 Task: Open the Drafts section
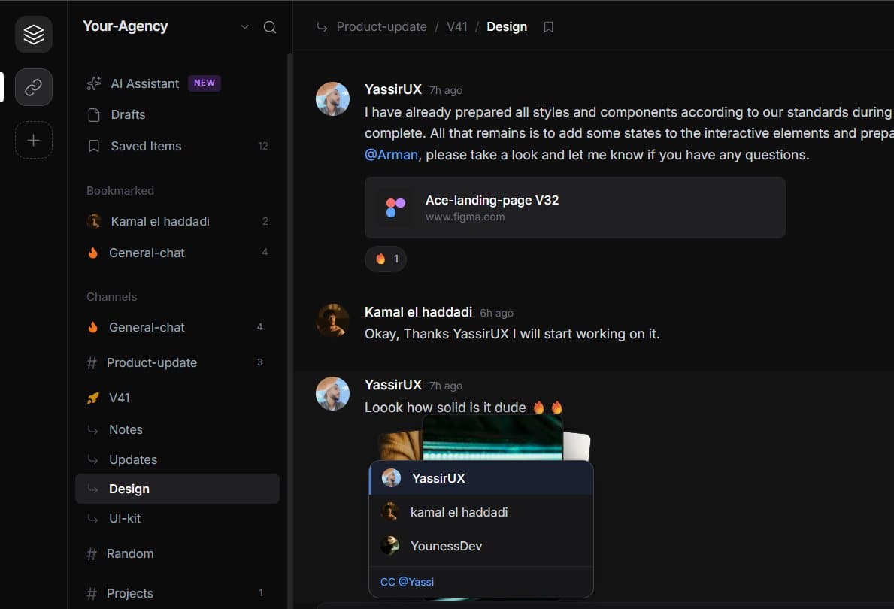(x=126, y=114)
